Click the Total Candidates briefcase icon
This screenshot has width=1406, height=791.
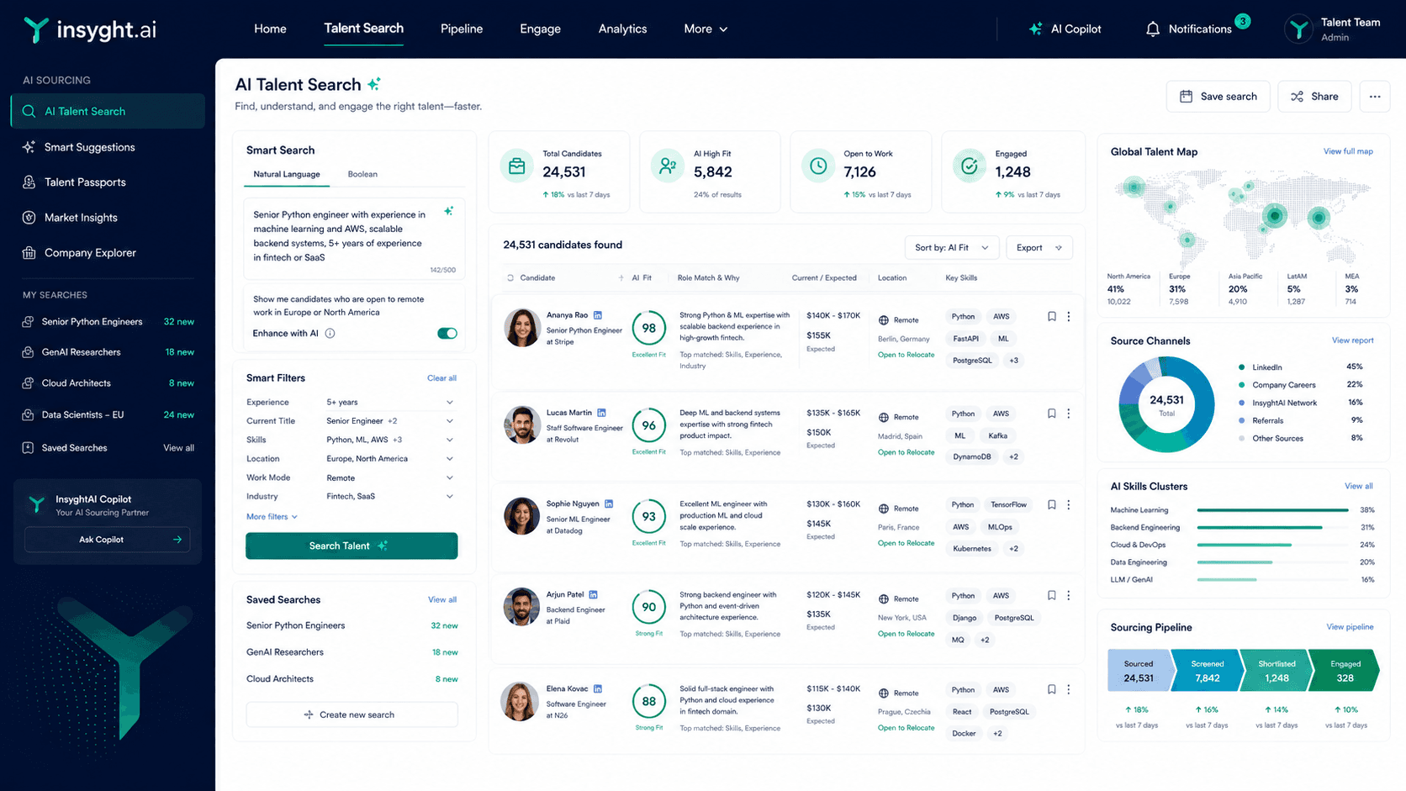pos(517,166)
